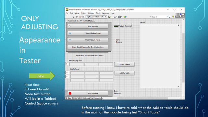
Task: Click inside the Search field
Action: [159, 17]
